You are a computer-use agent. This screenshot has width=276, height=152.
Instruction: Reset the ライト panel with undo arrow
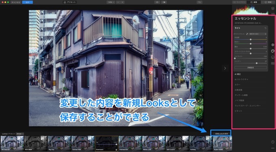265,28
